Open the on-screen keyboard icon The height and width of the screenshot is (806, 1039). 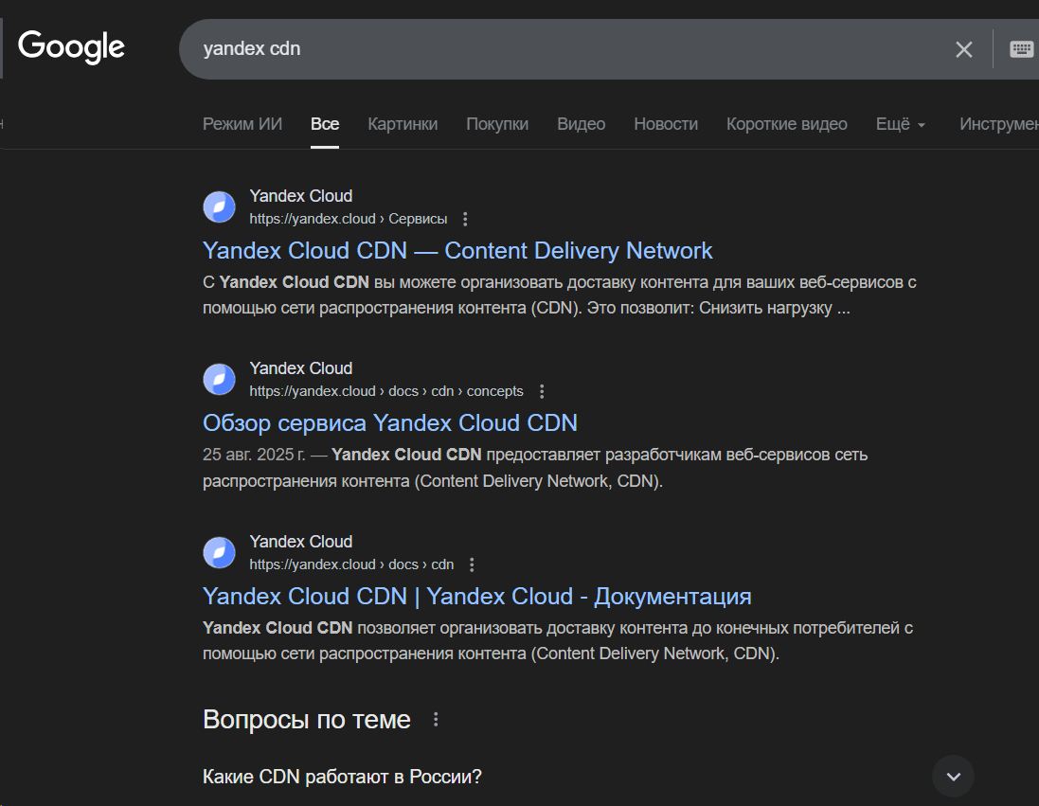click(x=1021, y=49)
